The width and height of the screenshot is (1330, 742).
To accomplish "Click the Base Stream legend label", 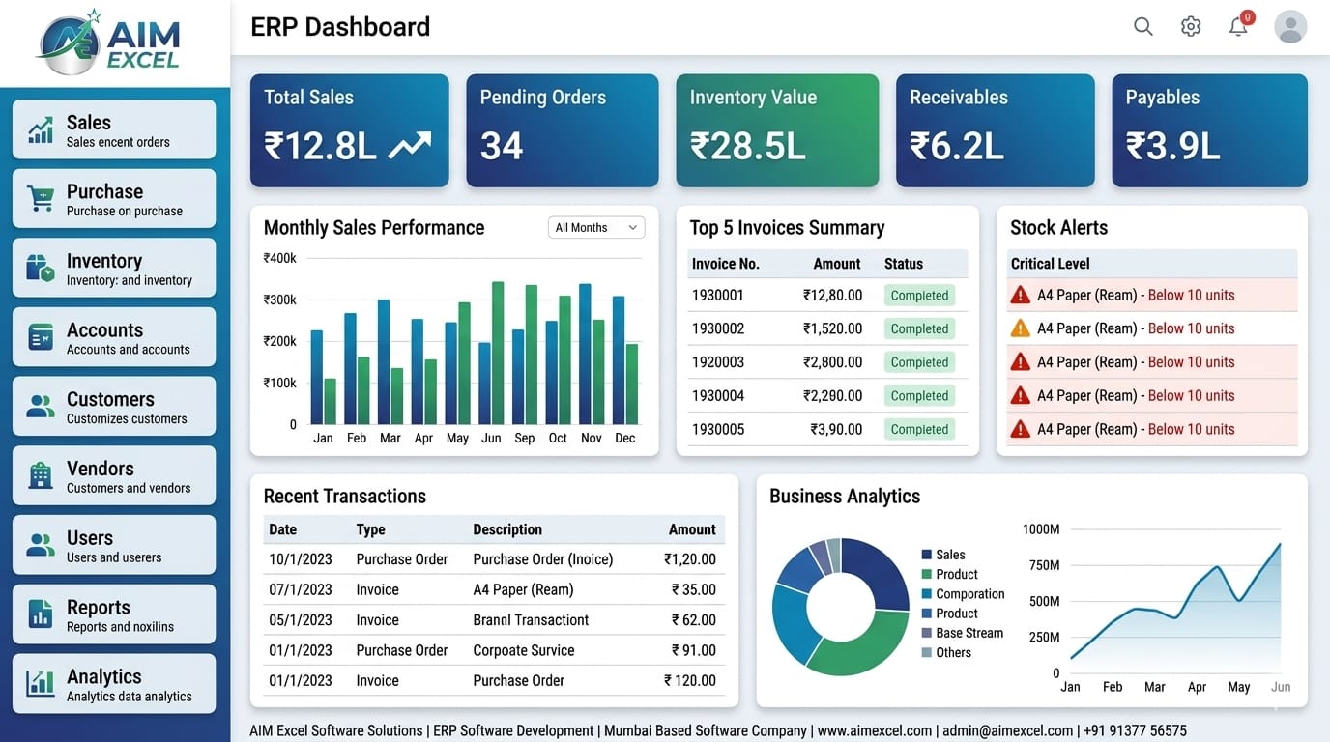I will coord(969,633).
